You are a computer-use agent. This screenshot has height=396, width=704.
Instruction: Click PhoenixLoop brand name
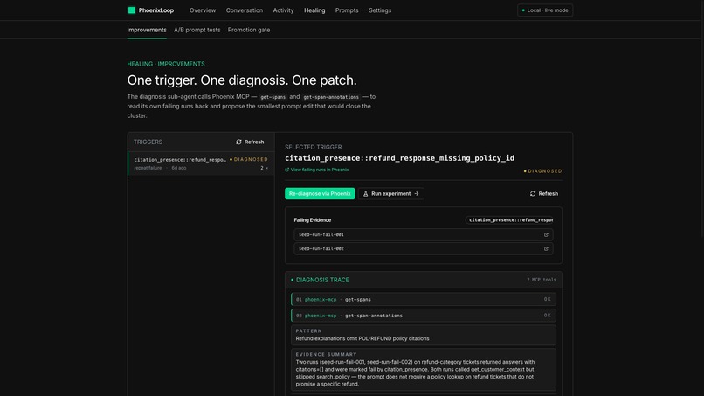tap(156, 10)
